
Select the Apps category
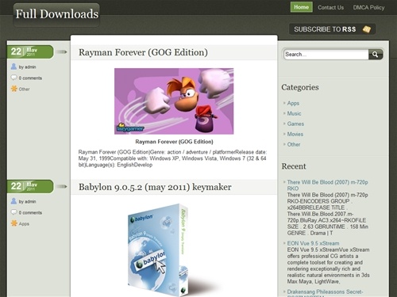(293, 103)
